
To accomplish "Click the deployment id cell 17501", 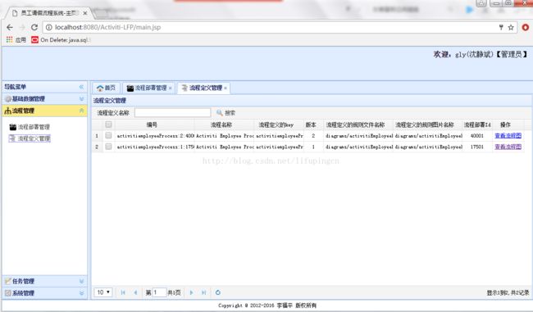I will [477, 147].
